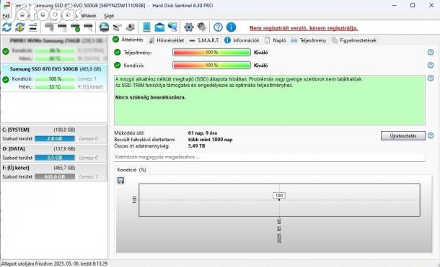
Task: Open the Figyelmeztetések tab
Action: [x=354, y=40]
